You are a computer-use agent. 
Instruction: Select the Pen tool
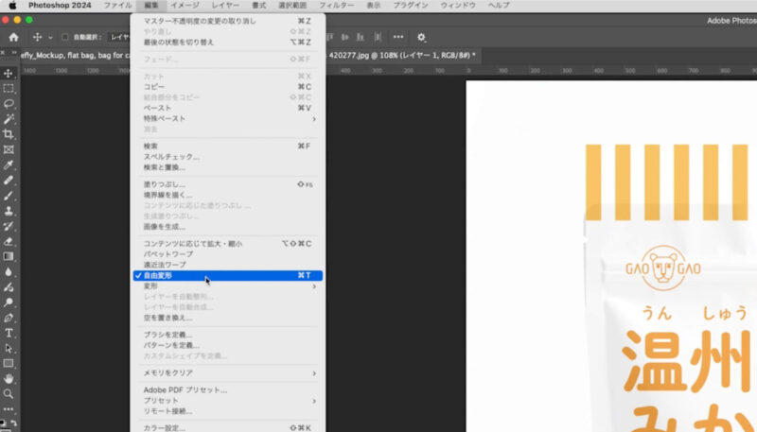pyautogui.click(x=9, y=318)
